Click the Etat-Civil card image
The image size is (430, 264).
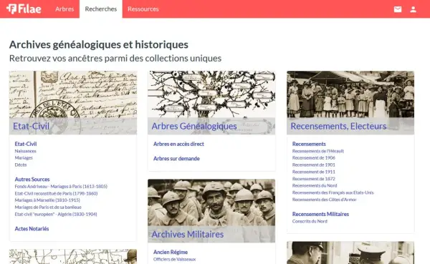tap(73, 103)
